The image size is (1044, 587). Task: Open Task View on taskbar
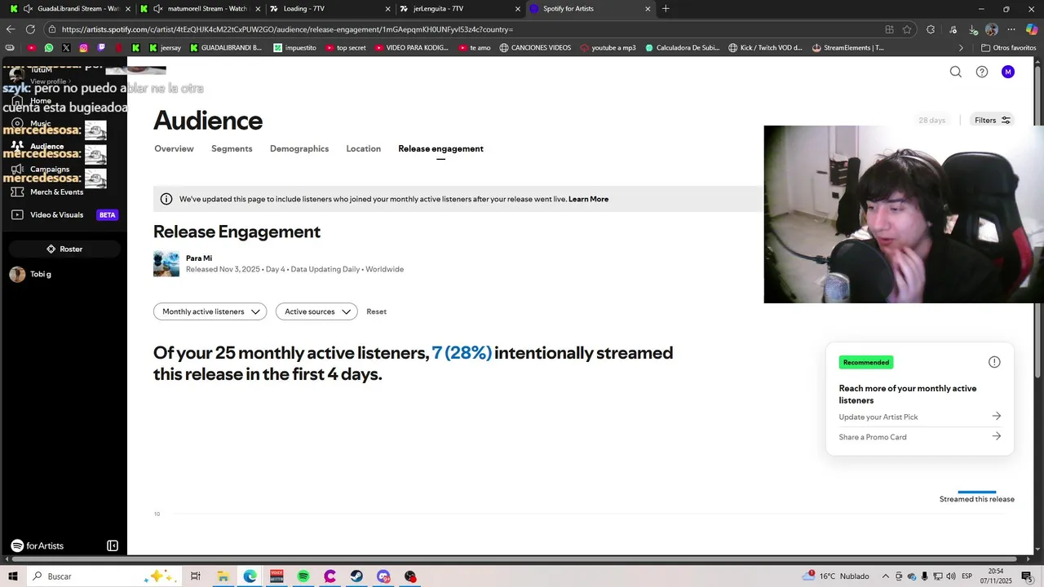click(x=196, y=576)
